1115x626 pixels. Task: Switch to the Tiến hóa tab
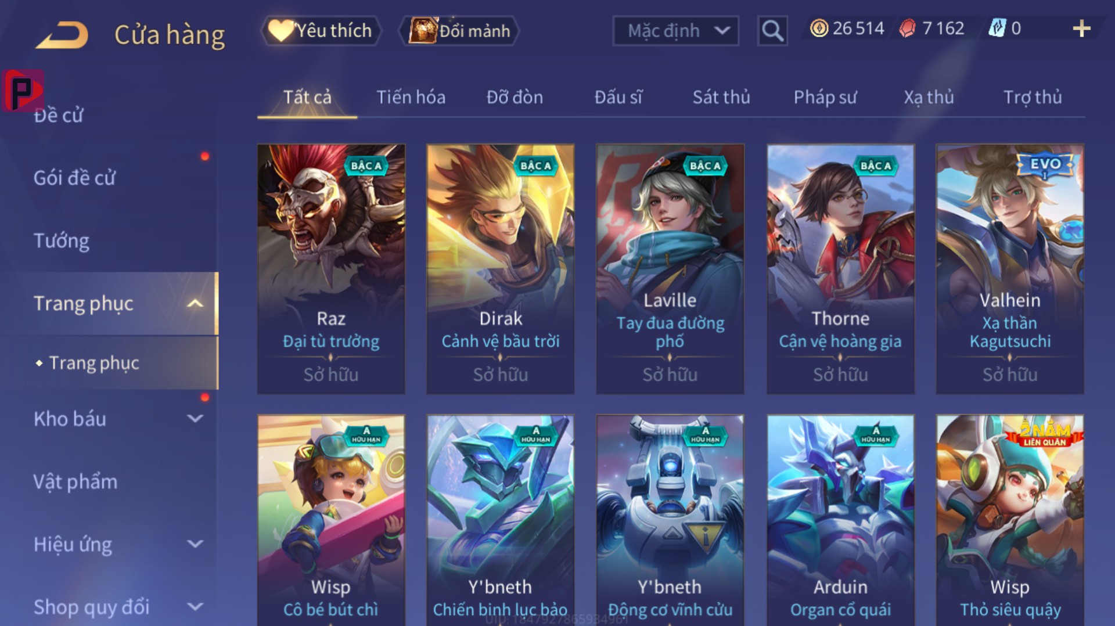(x=411, y=97)
